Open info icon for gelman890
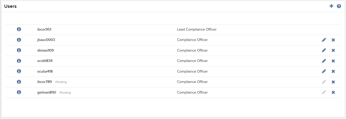The width and height of the screenshot is (346, 119). pos(19,92)
